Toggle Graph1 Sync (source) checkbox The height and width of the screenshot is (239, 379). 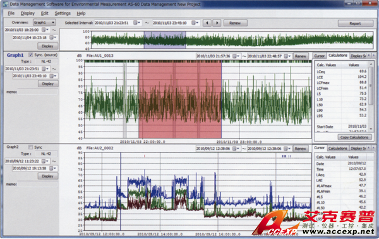31,55
